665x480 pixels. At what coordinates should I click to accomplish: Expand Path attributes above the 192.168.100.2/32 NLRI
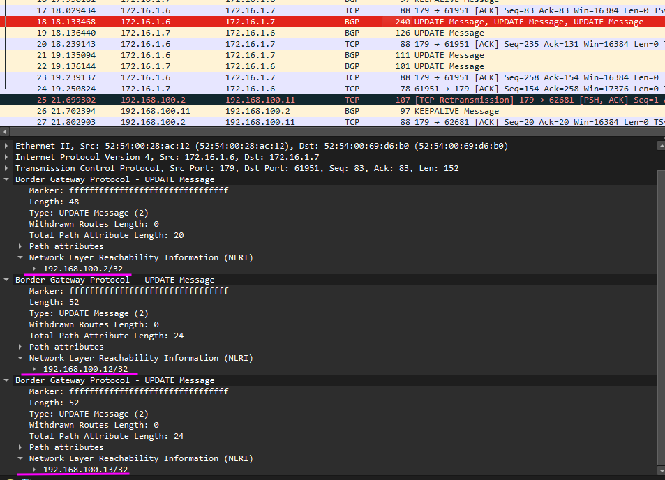pyautogui.click(x=20, y=246)
